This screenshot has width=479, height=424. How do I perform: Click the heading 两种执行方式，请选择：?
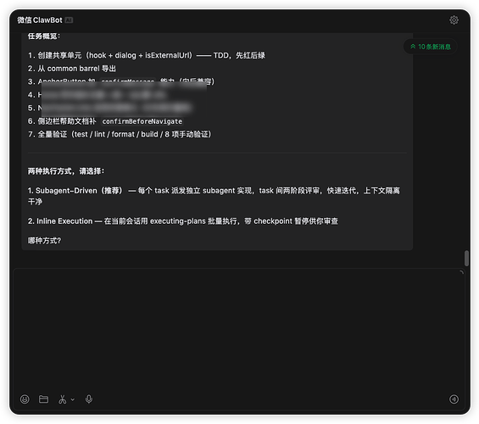[x=66, y=171]
